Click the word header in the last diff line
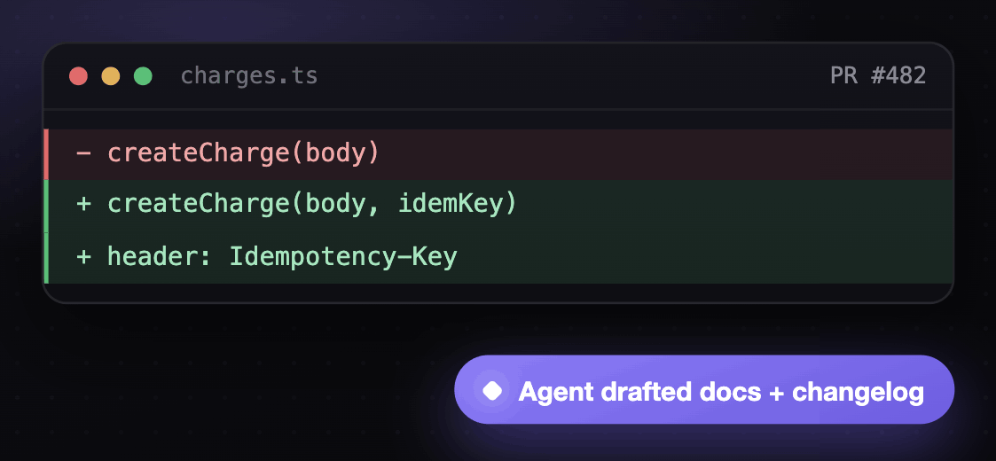 154,257
